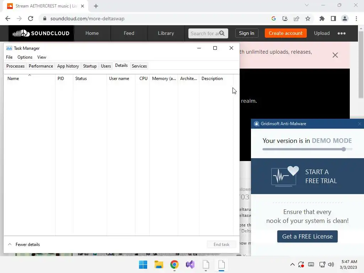This screenshot has width=364, height=273.
Task: Switch to the Startup tab
Action: coord(90,66)
